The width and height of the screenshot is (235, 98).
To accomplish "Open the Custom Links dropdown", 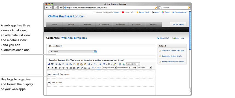I will 133,64.
